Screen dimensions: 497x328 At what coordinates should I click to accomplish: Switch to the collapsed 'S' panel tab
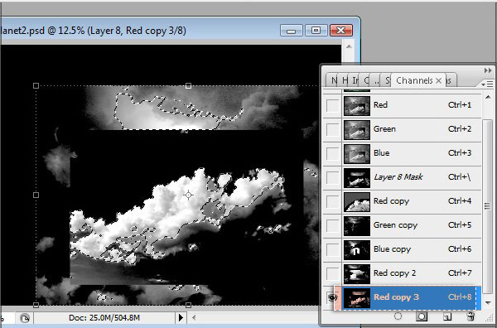pos(387,80)
